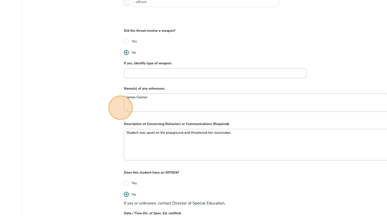Click the 'Yes' text label under weapon question
This screenshot has width=387, height=216.
[134, 41]
